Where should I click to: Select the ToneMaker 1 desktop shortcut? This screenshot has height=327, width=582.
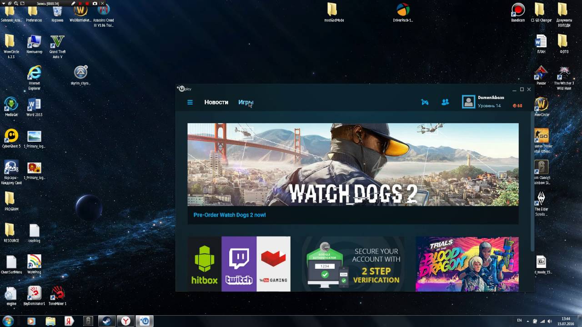pyautogui.click(x=58, y=296)
